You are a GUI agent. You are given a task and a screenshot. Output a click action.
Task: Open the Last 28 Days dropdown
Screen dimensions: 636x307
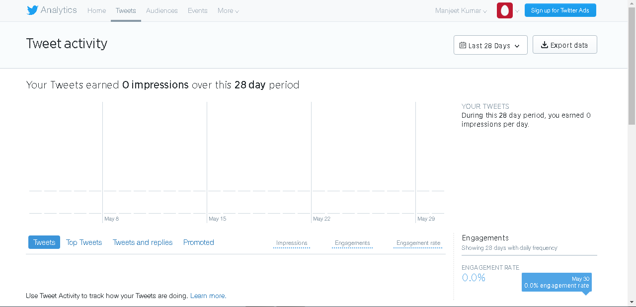(490, 45)
